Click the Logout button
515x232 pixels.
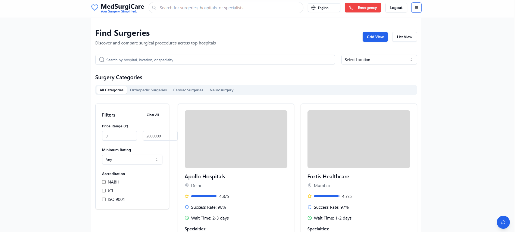pos(396,8)
